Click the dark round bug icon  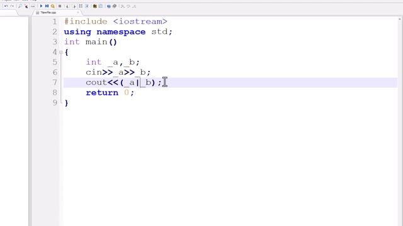click(x=95, y=6)
